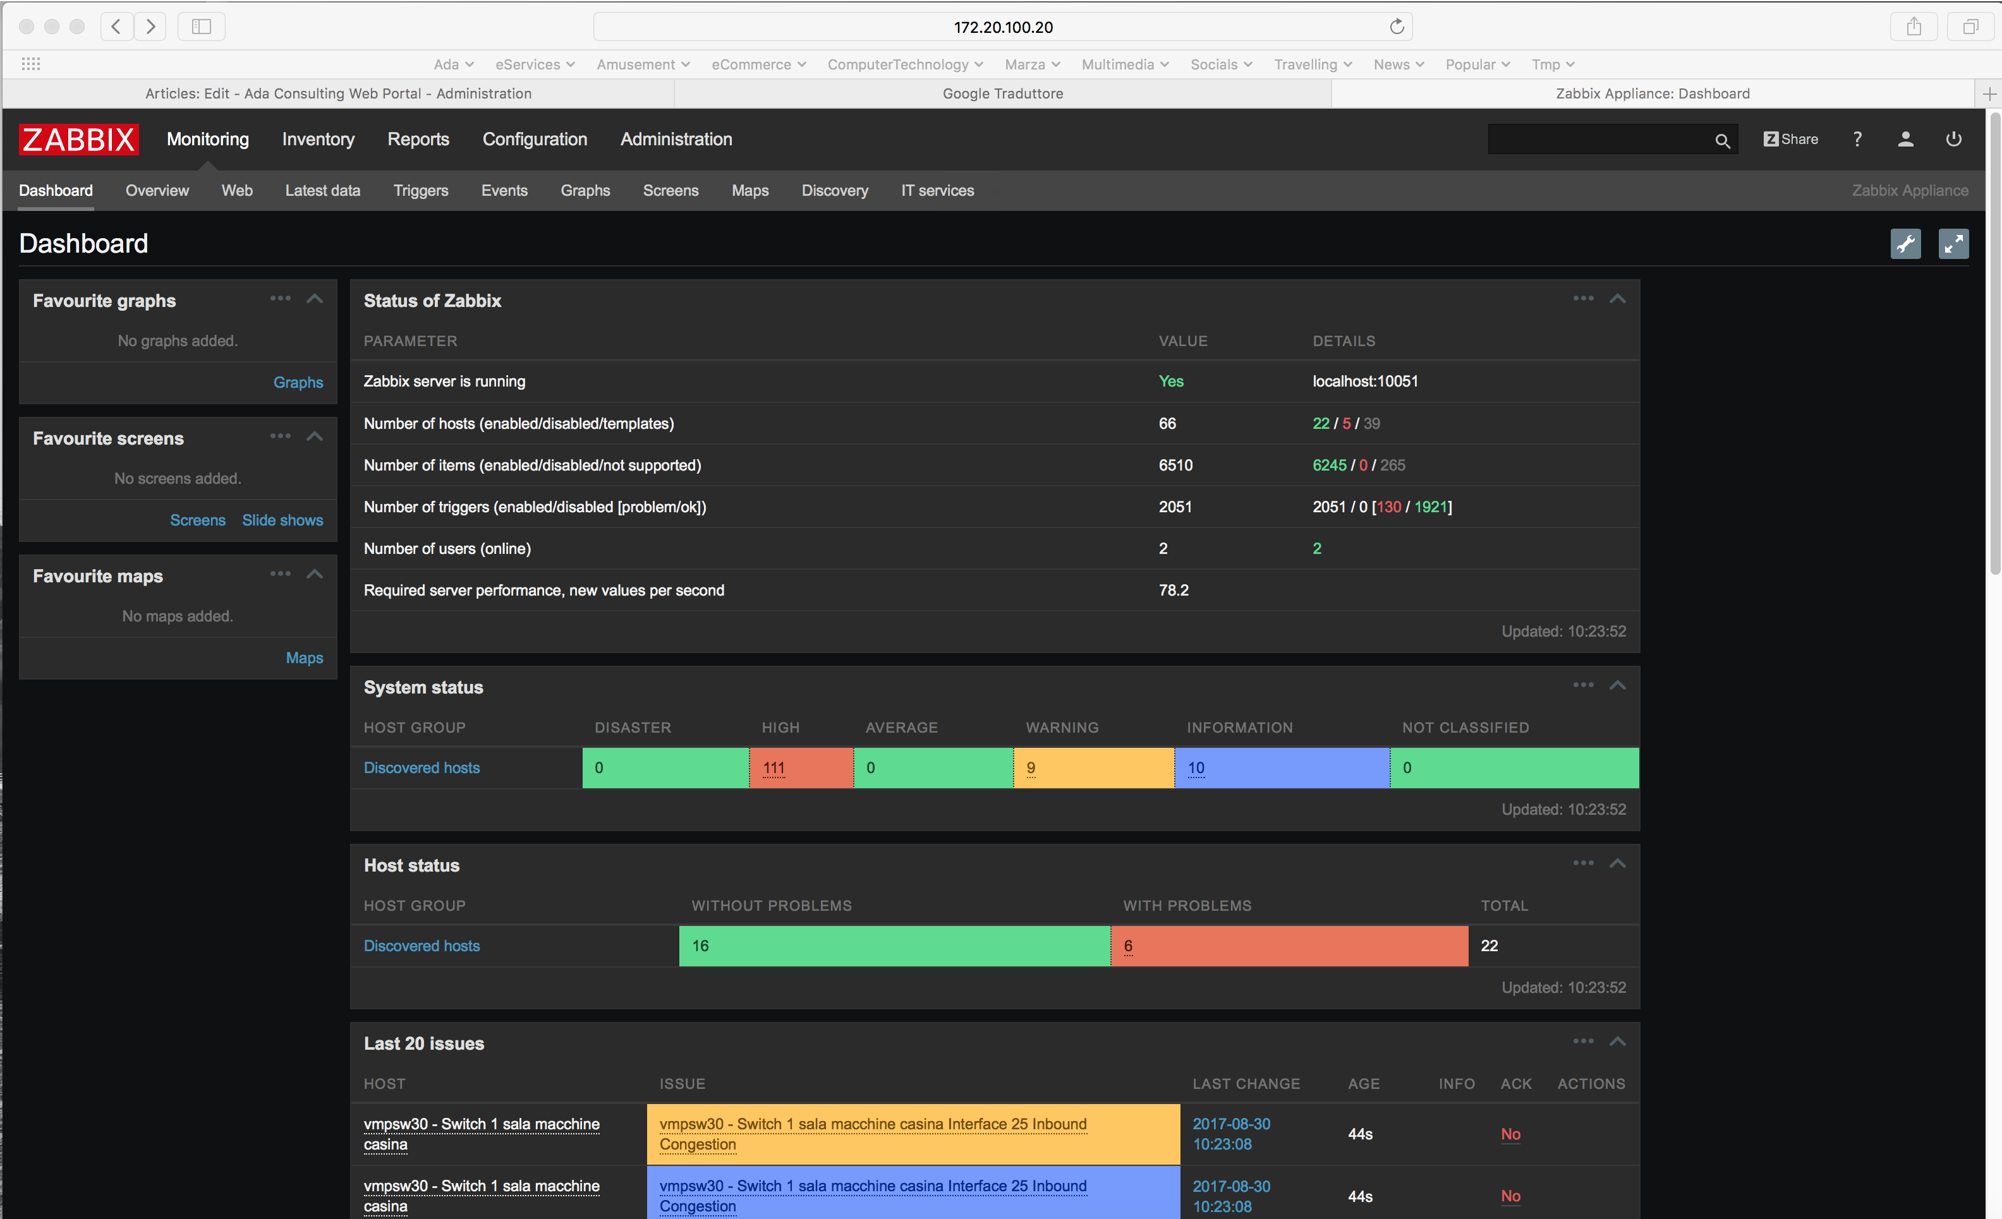Open ComputerTechnology bookmarks dropdown

(905, 64)
